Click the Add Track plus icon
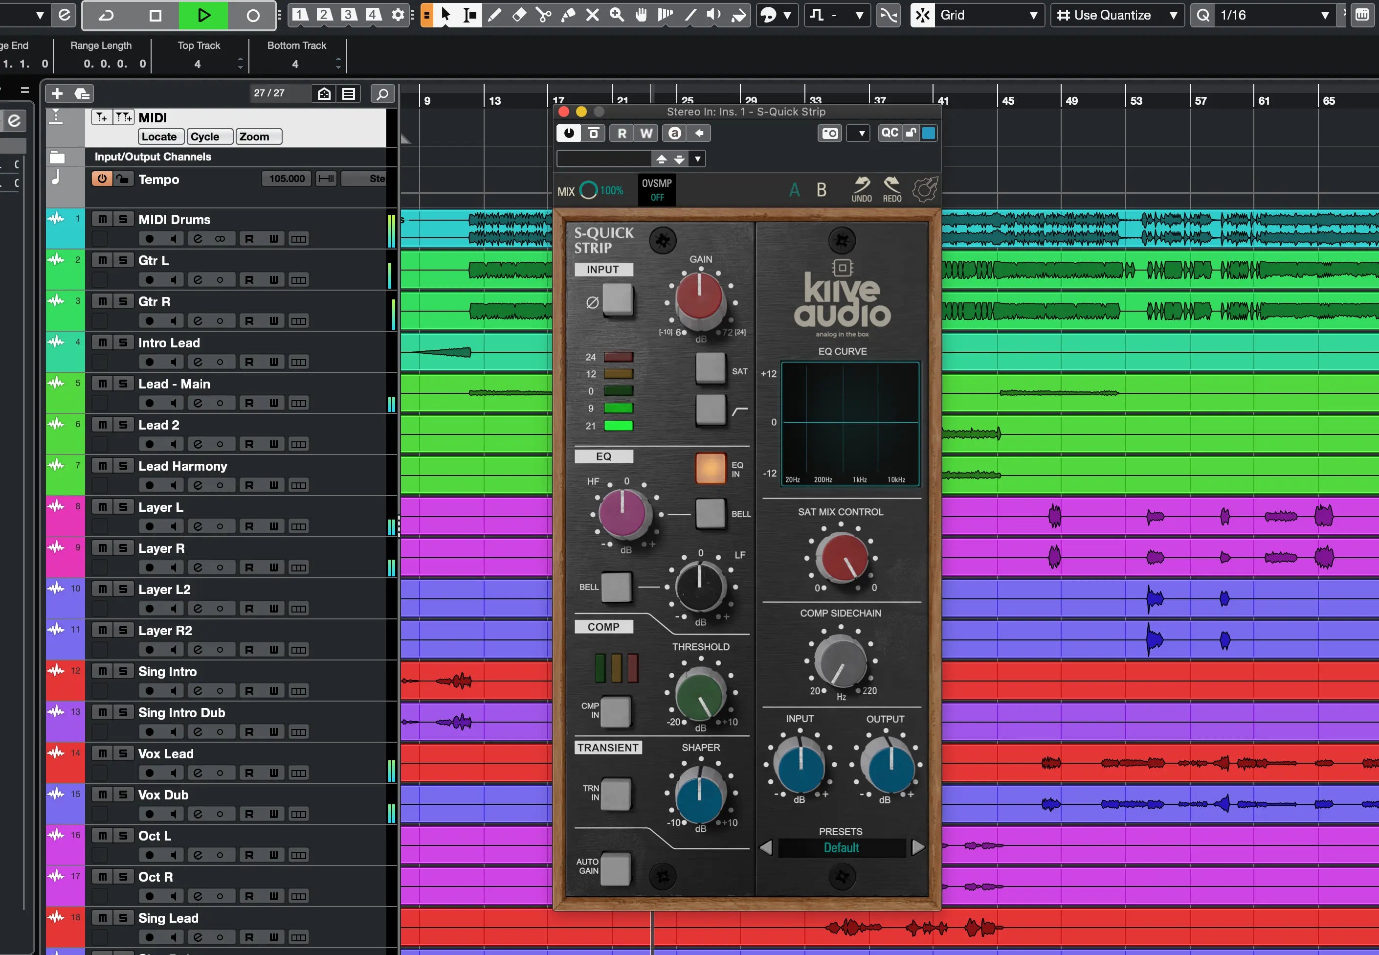 pos(57,93)
